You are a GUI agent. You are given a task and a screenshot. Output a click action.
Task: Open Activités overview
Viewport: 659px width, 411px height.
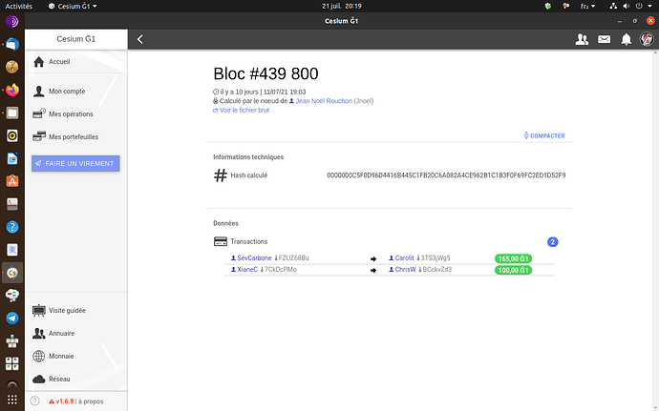point(18,6)
